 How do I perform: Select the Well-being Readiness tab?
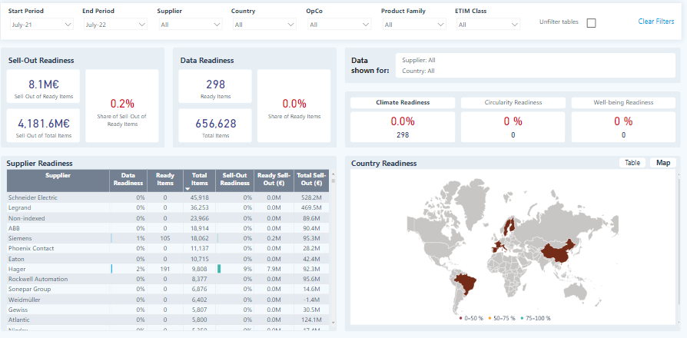[x=623, y=102]
